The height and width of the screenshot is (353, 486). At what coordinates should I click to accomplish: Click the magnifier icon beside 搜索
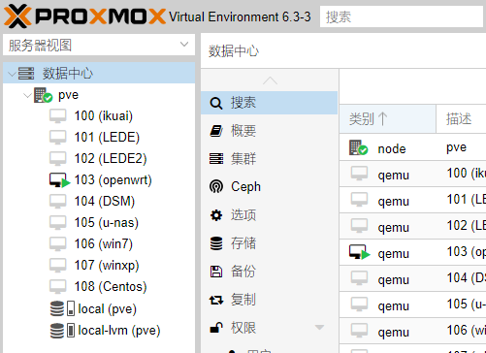click(x=216, y=103)
